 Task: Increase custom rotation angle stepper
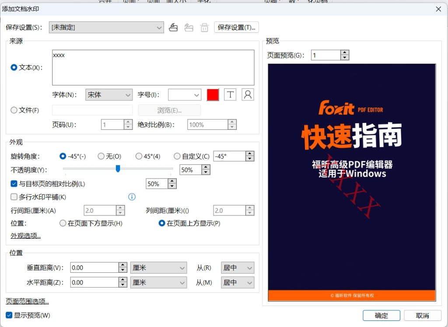click(250, 153)
